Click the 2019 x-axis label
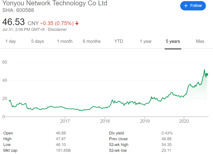Viewport: 213px width, 154px height. coord(145,121)
